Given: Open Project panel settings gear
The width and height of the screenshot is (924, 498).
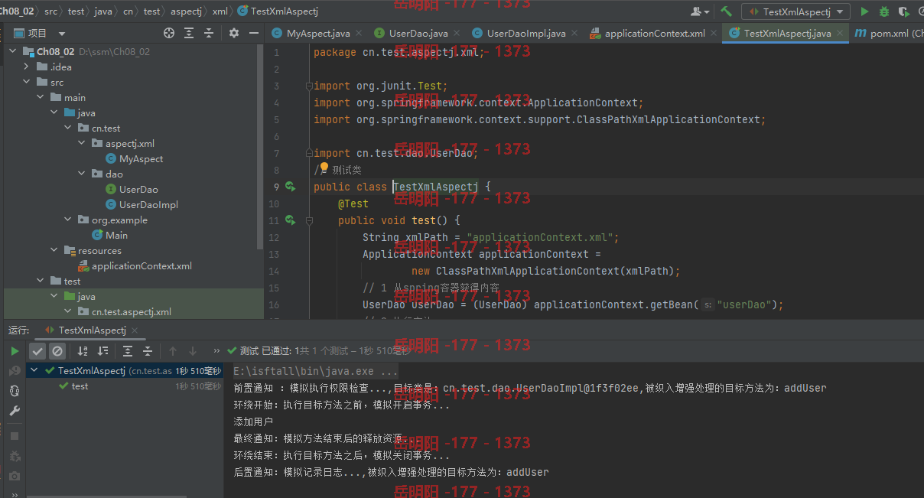Looking at the screenshot, I should 234,33.
